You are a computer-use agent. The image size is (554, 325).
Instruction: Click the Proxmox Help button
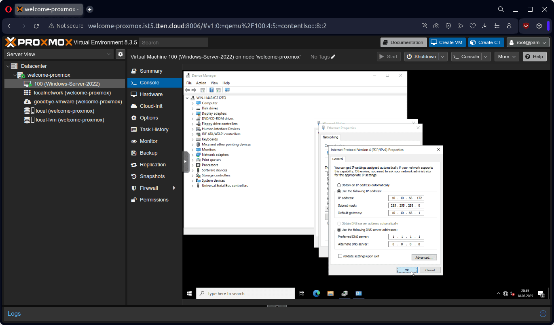point(535,57)
